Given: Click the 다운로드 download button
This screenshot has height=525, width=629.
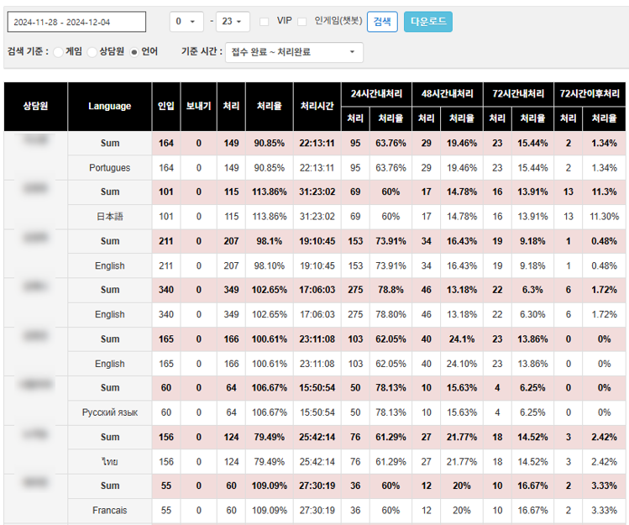Looking at the screenshot, I should pos(427,22).
